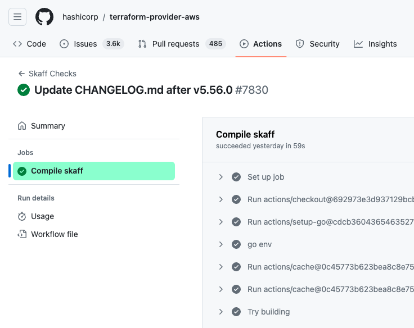The width and height of the screenshot is (414, 328).
Task: Open the hashicorp organization link
Action: pyautogui.click(x=80, y=17)
